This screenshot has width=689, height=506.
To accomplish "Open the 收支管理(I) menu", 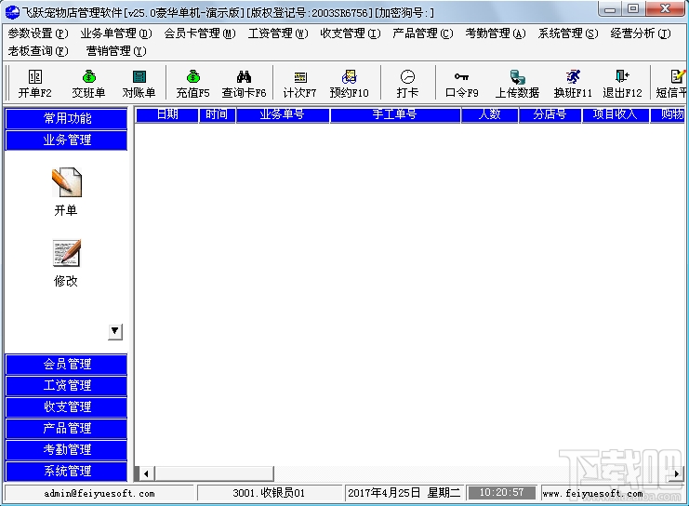I will click(x=351, y=33).
